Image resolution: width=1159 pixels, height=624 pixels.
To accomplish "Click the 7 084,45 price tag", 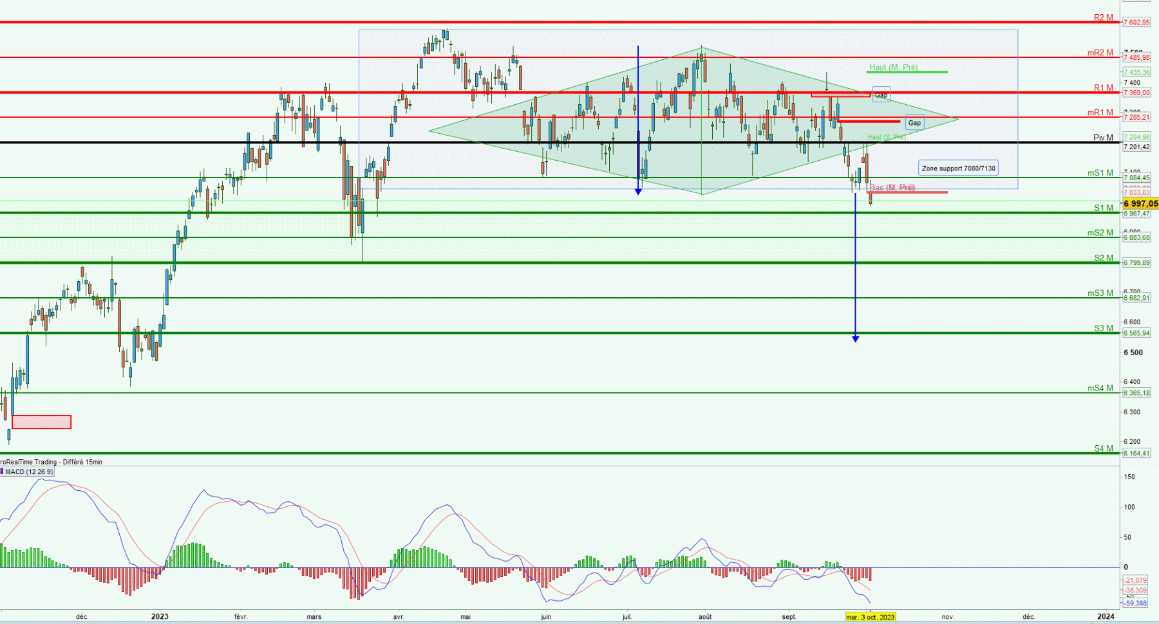I will (x=1136, y=178).
